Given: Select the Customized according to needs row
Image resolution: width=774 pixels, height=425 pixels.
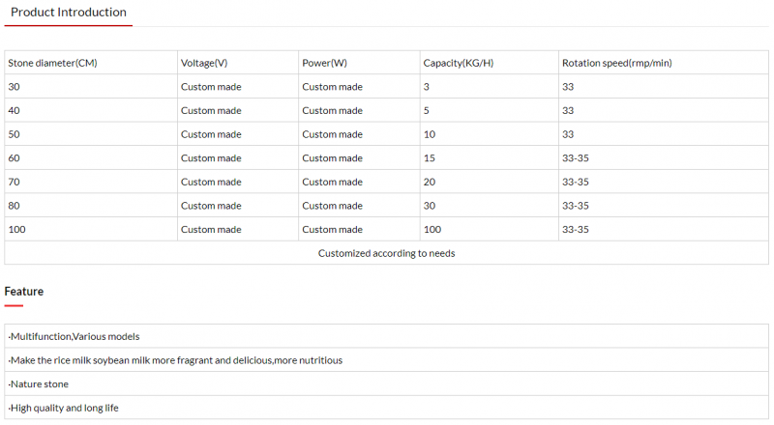Looking at the screenshot, I should point(386,253).
